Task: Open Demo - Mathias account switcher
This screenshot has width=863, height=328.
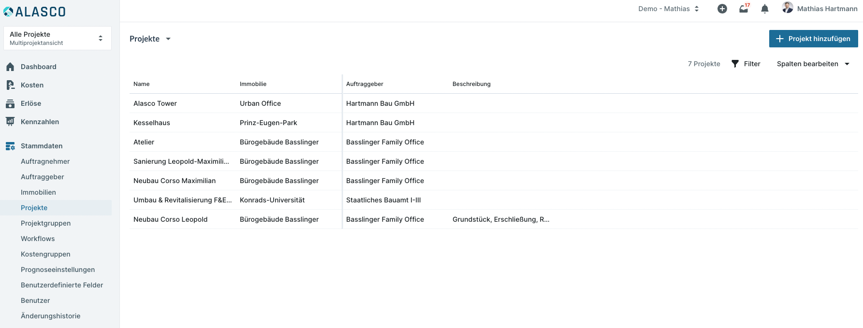Action: [669, 9]
